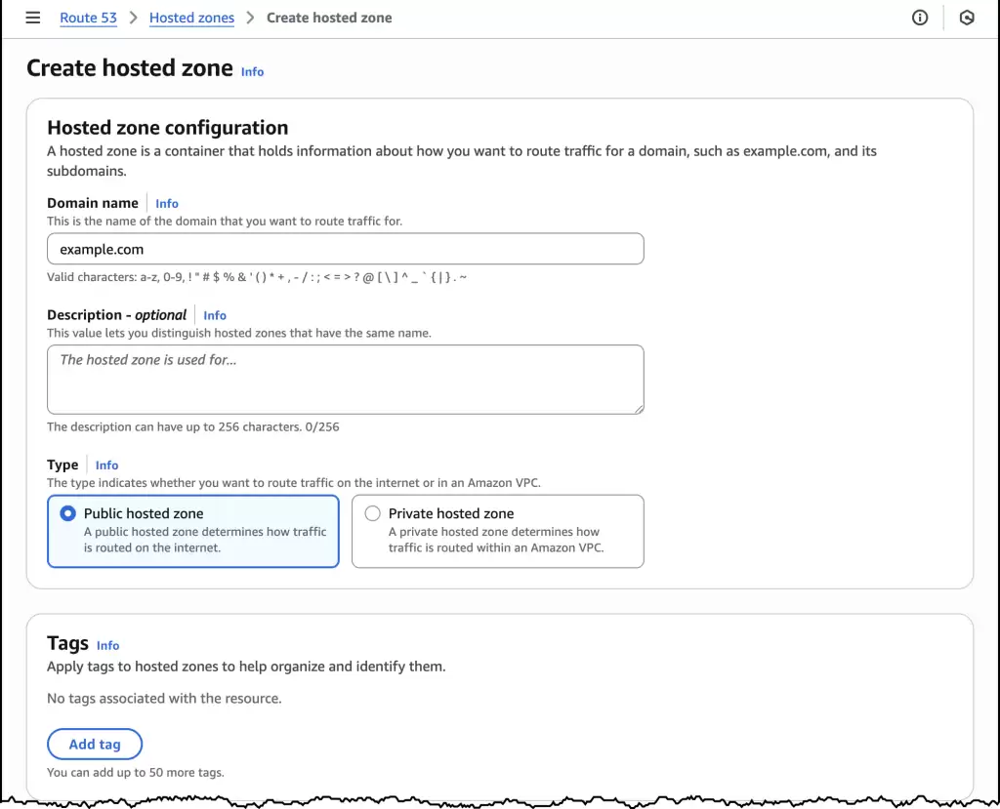Open Info beside the Tags heading

click(107, 645)
